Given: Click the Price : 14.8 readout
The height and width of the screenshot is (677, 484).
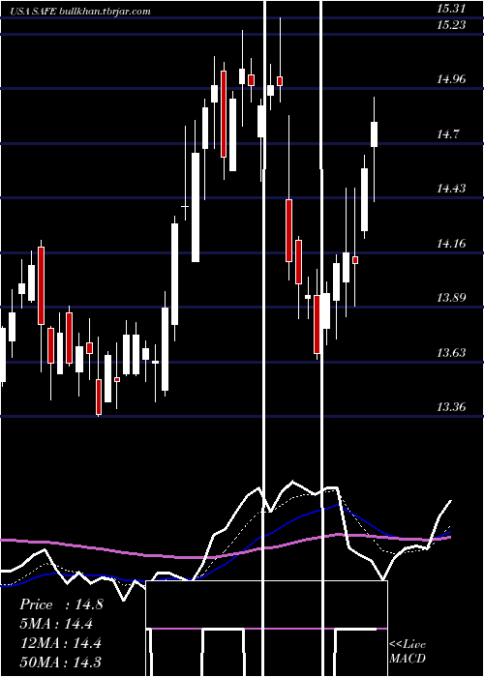Looking at the screenshot, I should click(61, 604).
